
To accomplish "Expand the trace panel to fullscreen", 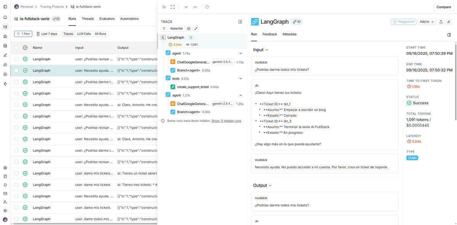I will 173,7.
